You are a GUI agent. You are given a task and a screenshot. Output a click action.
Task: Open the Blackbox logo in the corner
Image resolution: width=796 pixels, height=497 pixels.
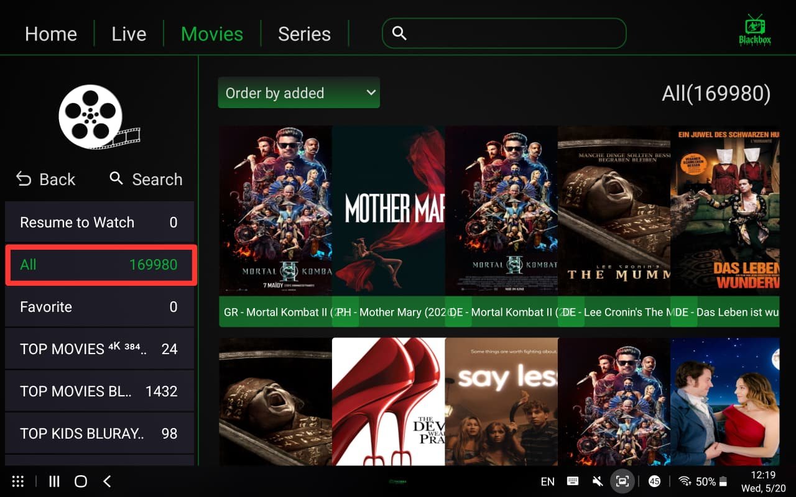[755, 30]
